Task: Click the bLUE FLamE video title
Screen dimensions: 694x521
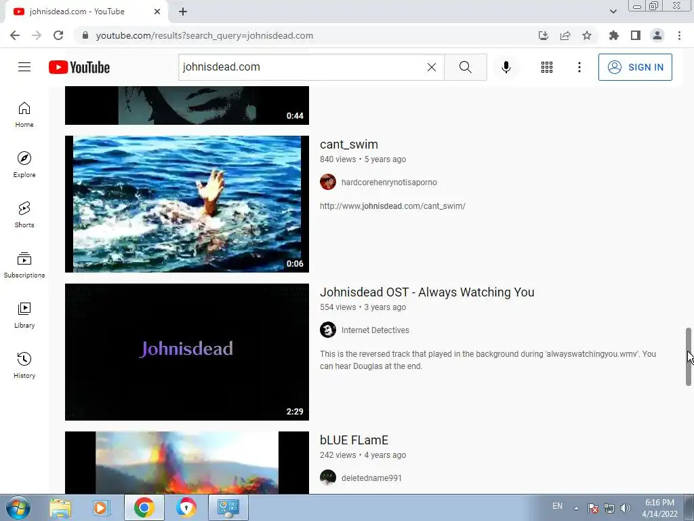Action: 354,440
